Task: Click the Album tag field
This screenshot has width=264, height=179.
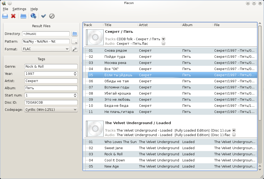Action: (51, 88)
